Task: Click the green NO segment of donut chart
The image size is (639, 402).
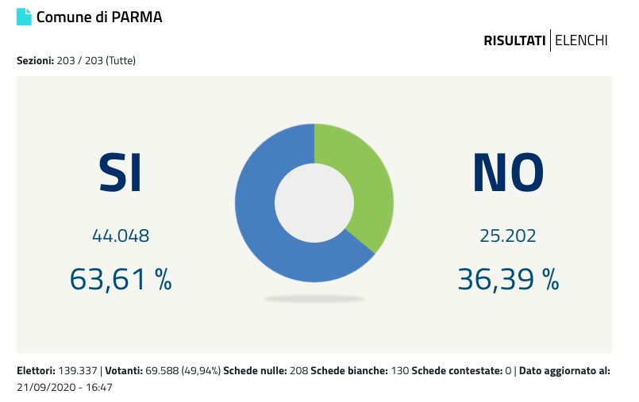Action: [369, 190]
